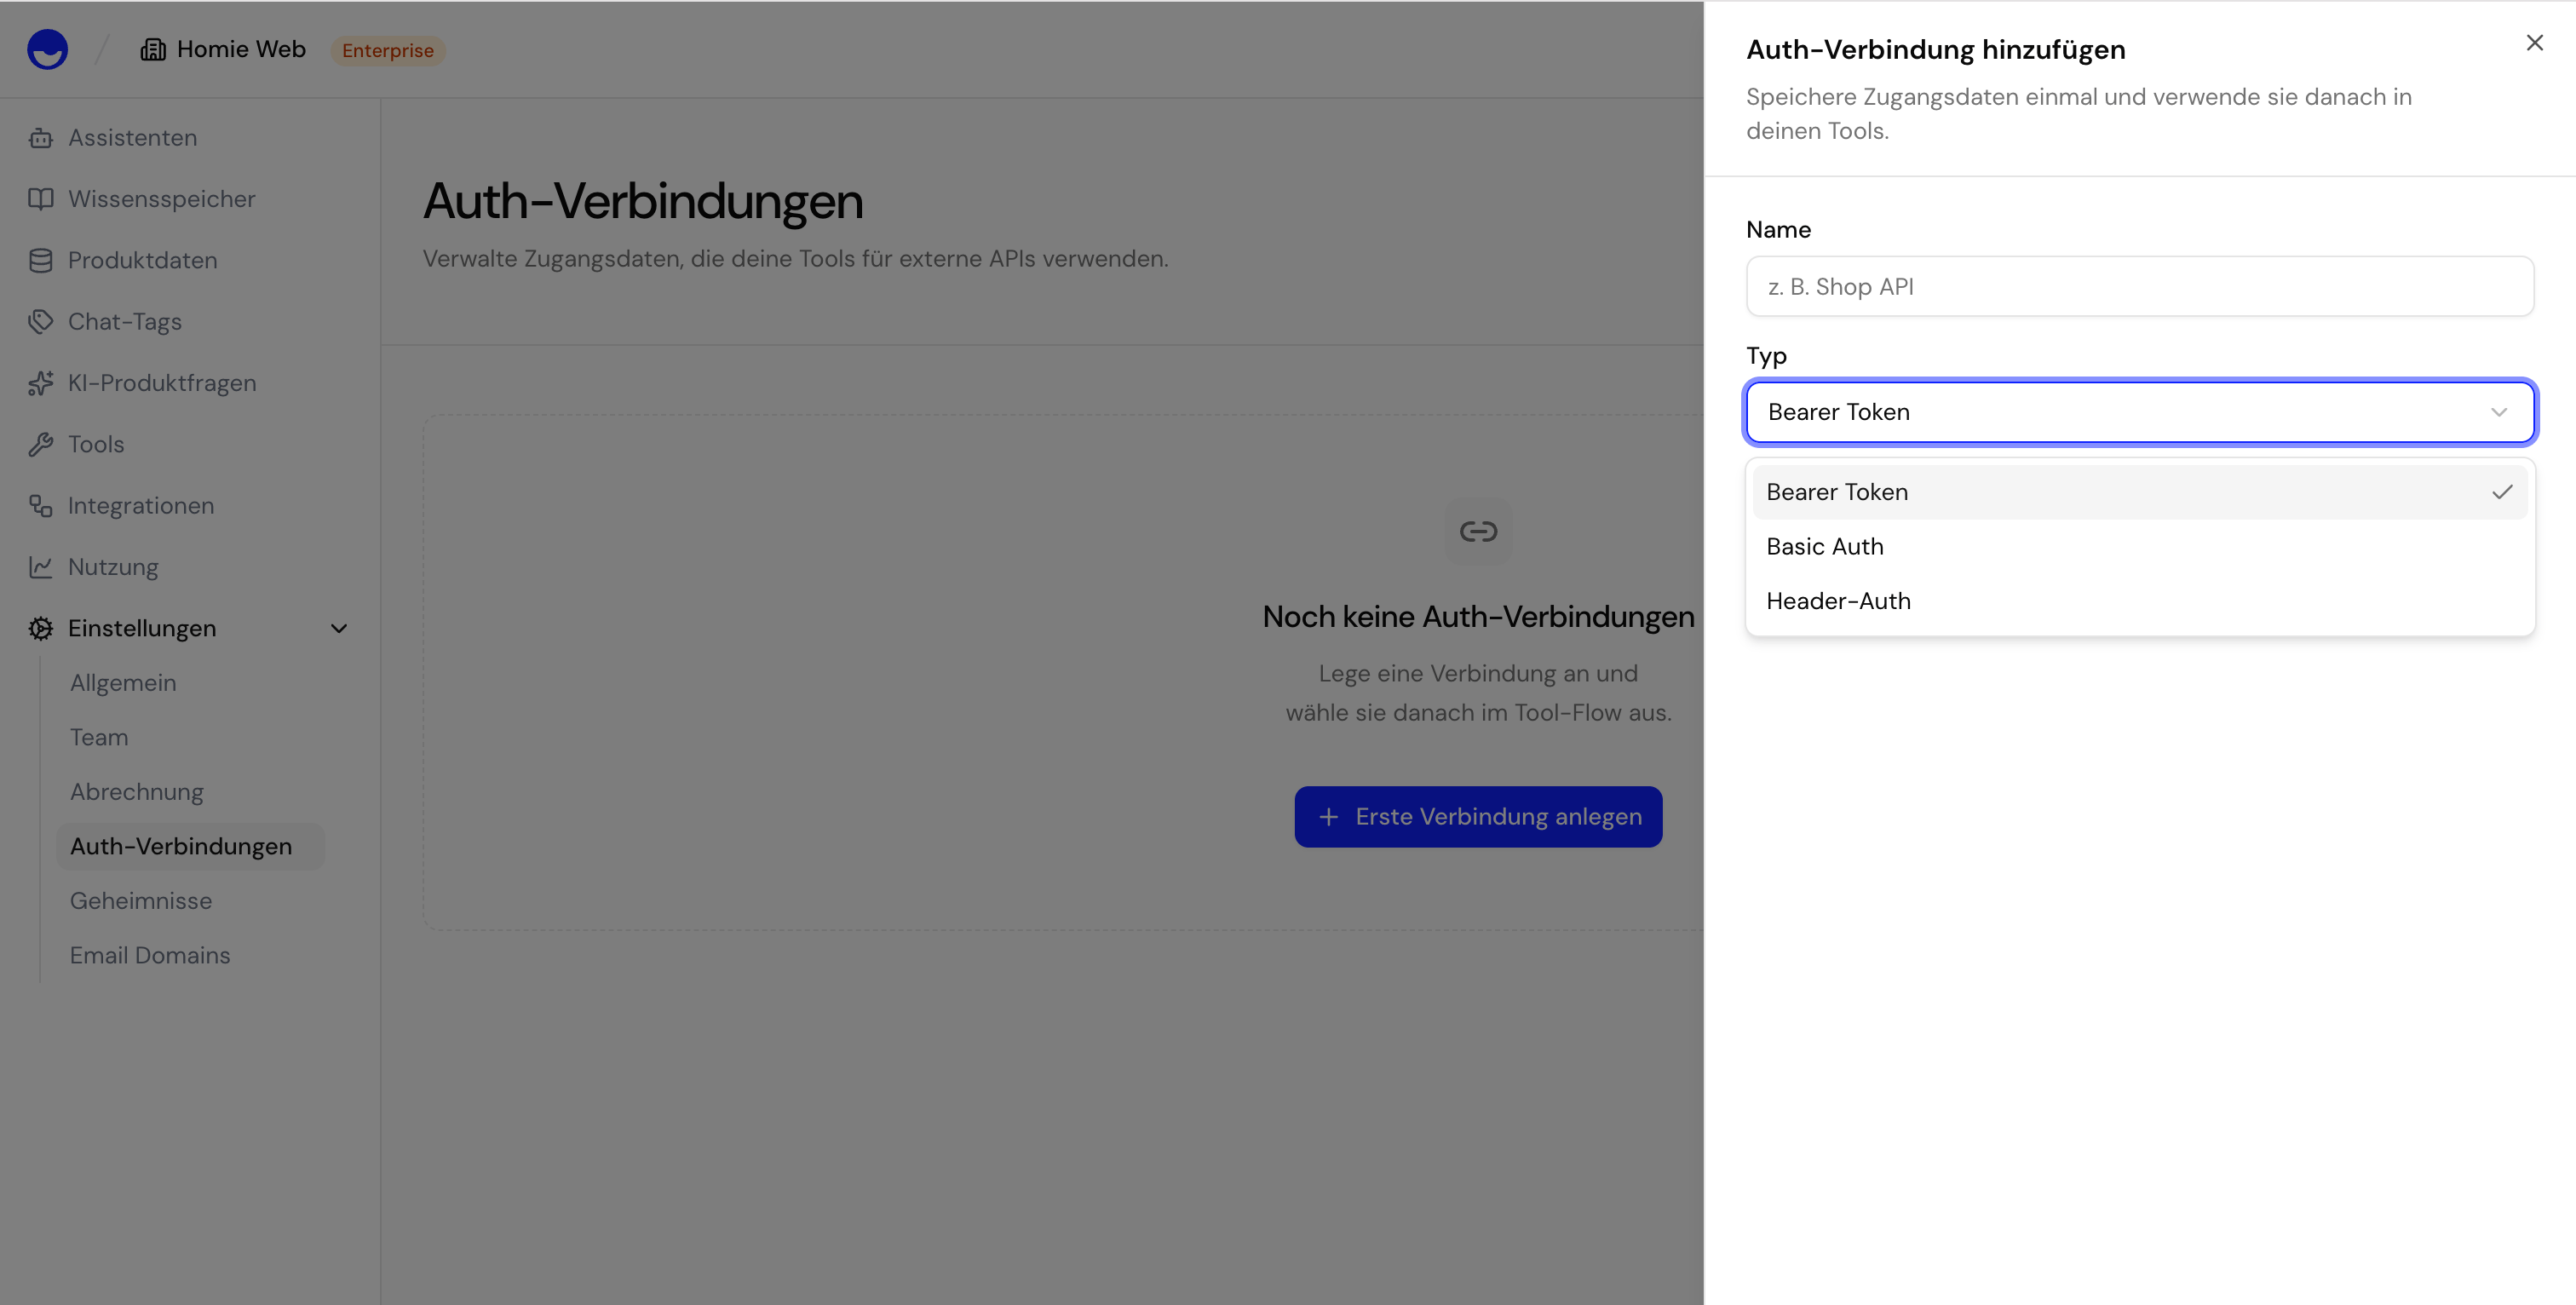Open Allgemein settings

pyautogui.click(x=123, y=683)
